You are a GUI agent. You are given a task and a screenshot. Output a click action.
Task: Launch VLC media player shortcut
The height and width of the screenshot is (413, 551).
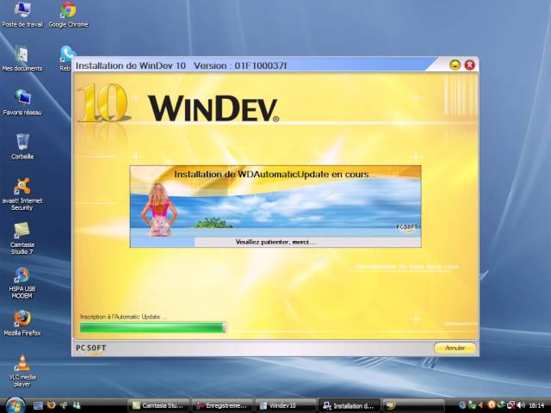point(22,371)
